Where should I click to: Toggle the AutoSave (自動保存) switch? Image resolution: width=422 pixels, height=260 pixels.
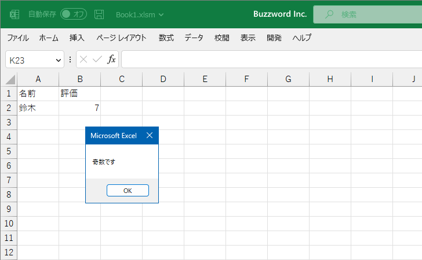coord(74,14)
